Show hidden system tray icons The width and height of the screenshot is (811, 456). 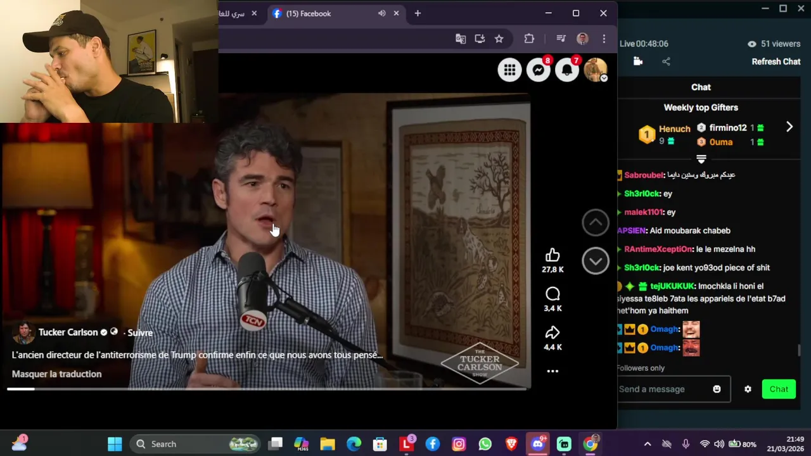click(647, 444)
